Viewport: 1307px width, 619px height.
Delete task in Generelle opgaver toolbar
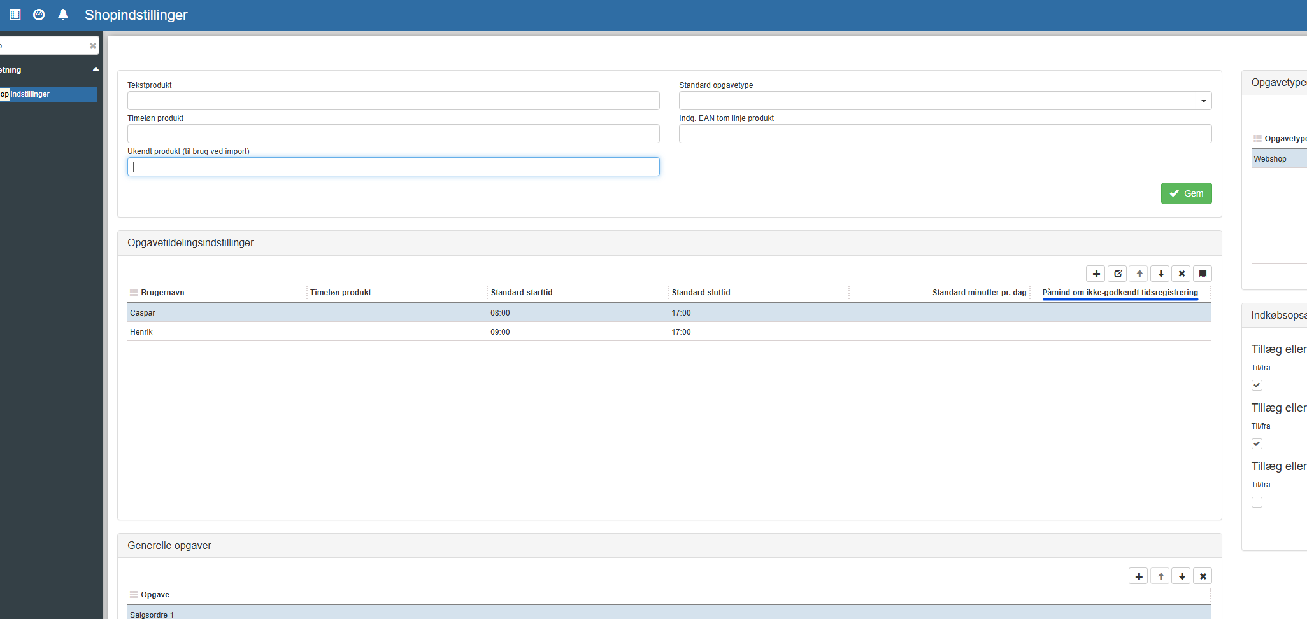tap(1203, 576)
